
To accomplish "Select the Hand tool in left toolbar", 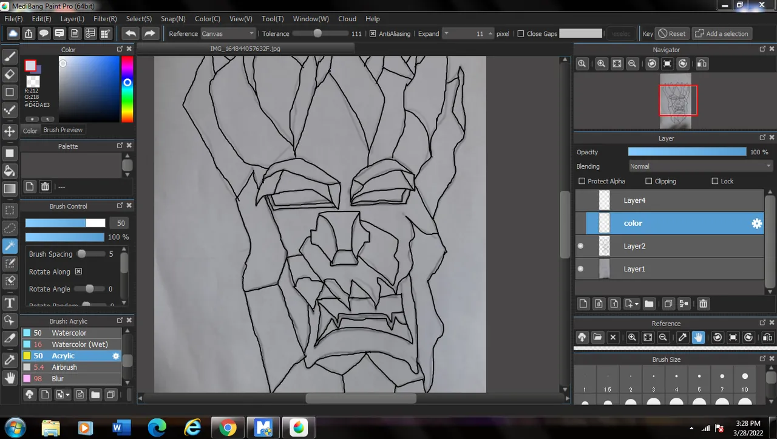I will [10, 378].
